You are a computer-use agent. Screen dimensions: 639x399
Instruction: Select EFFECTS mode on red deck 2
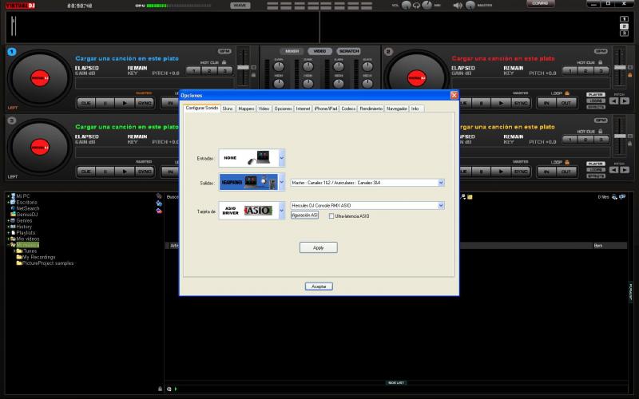coord(596,107)
